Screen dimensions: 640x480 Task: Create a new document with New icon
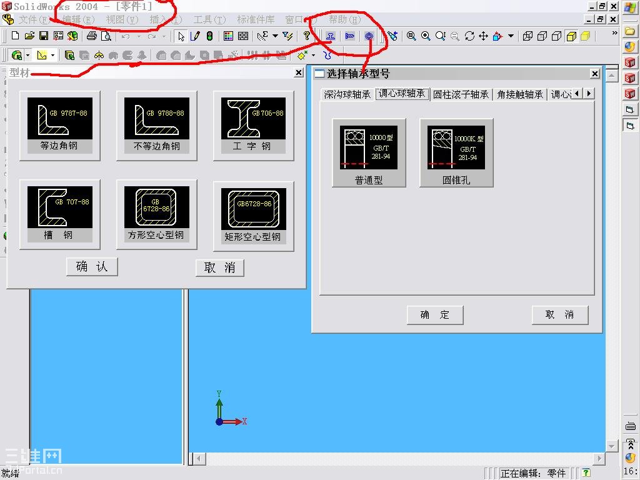(15, 36)
